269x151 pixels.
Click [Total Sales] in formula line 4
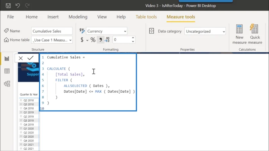(x=69, y=74)
